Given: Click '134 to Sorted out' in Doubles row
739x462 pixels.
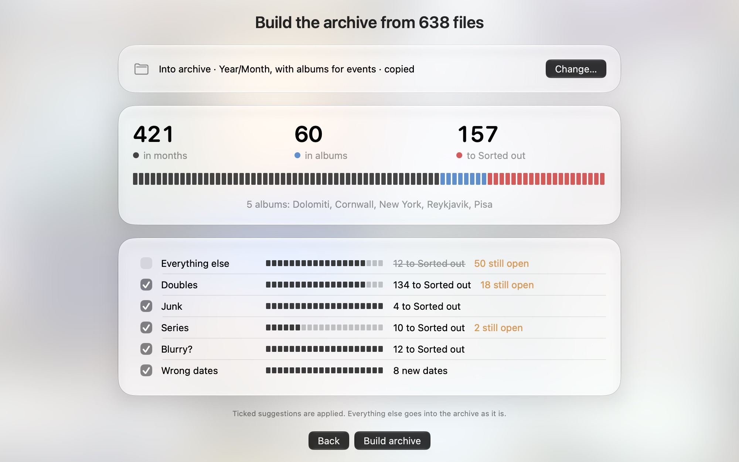Looking at the screenshot, I should pos(432,285).
